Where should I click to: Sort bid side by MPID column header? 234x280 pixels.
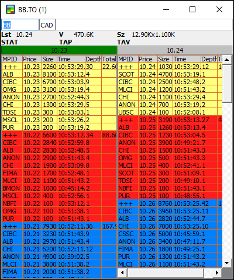pyautogui.click(x=12, y=59)
